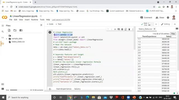
Task: Open the Help menu
Action: pos(48,20)
